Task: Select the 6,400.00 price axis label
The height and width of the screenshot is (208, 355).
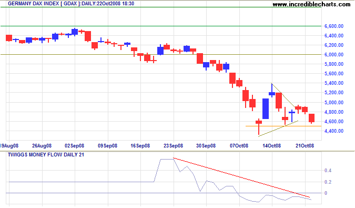Action: [x=334, y=36]
